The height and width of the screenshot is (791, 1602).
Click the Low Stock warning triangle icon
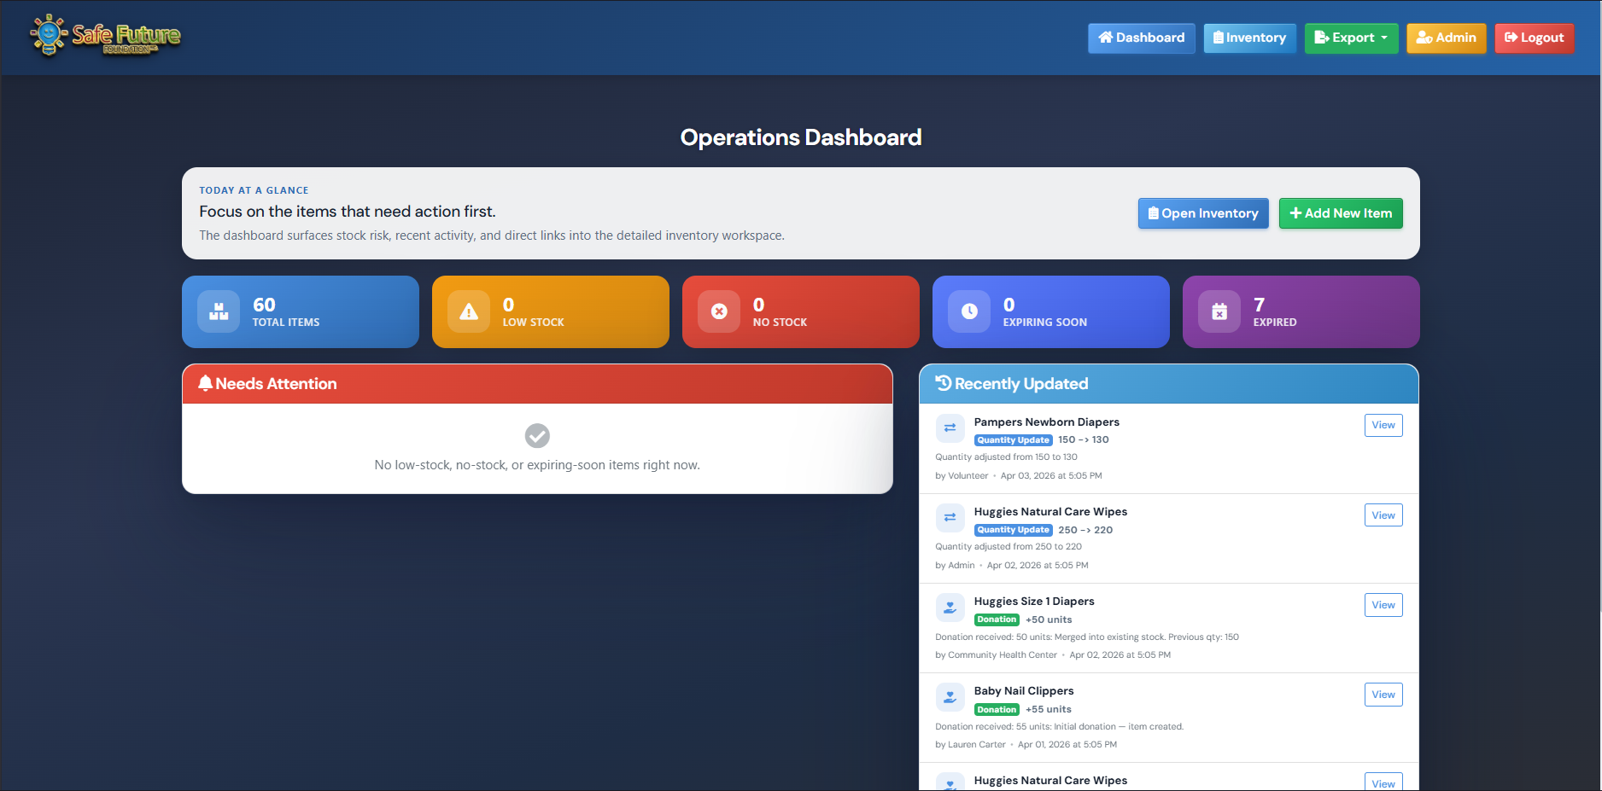click(469, 311)
